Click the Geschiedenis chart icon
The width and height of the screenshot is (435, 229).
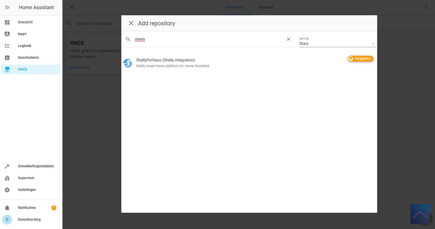7,58
